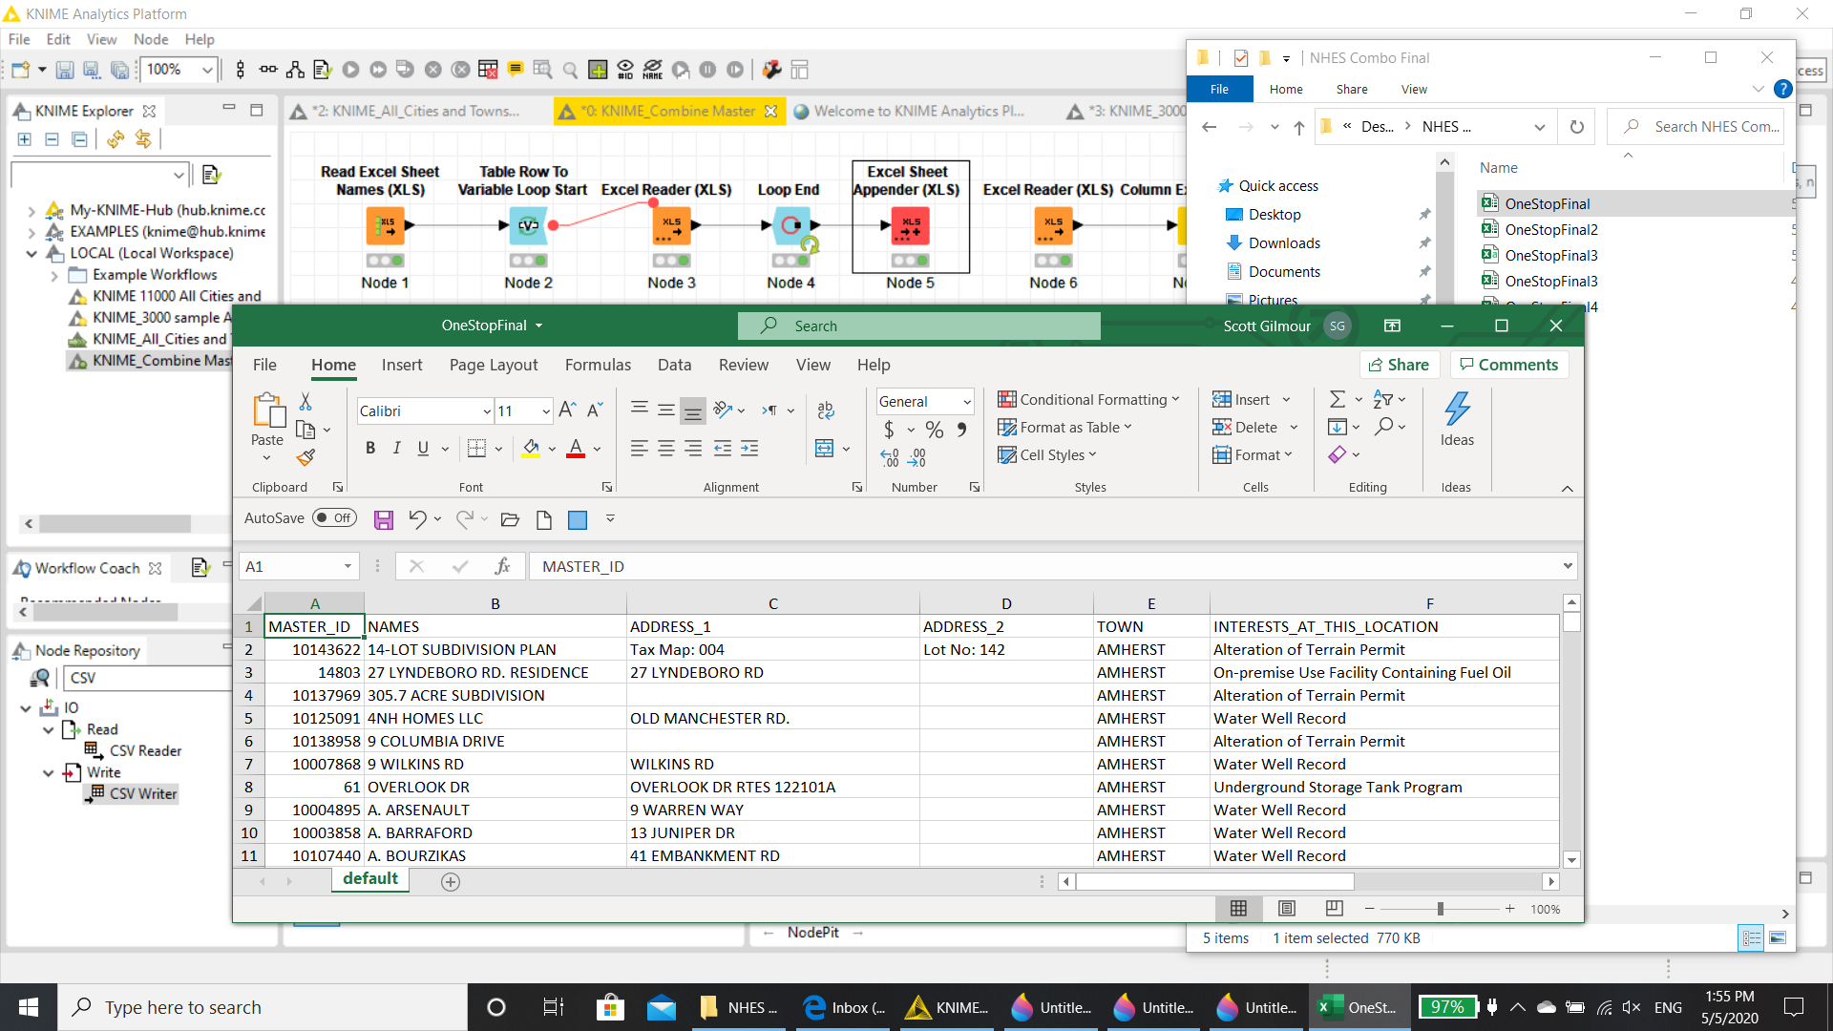Image resolution: width=1833 pixels, height=1031 pixels.
Task: Click the AutoSum sigma icon
Action: 1338,399
